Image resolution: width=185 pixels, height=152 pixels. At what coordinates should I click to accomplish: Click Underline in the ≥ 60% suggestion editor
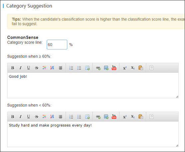28,68
